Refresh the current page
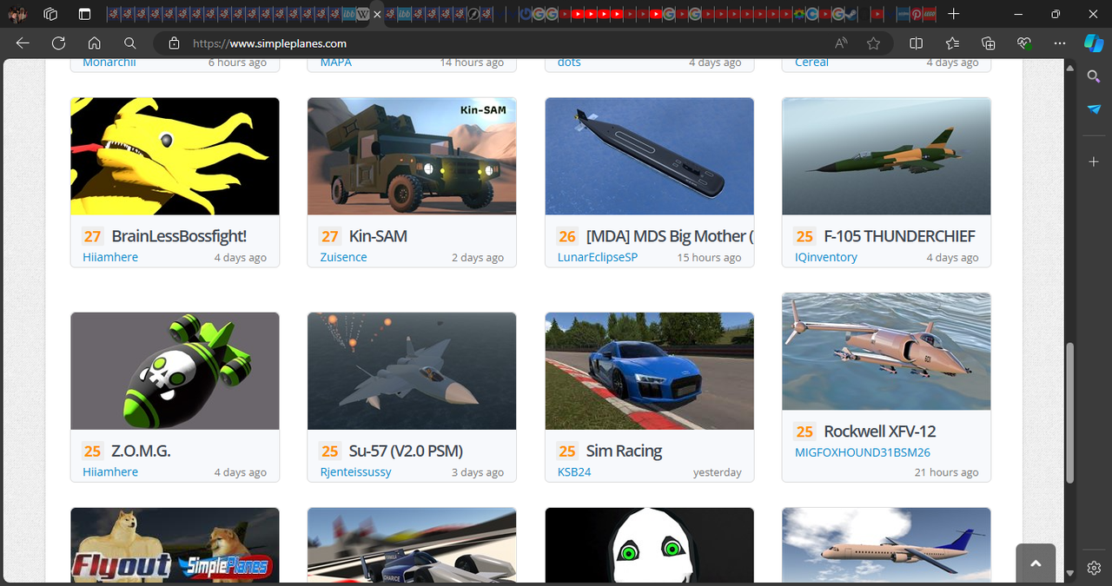Screen dimensions: 1112x586 coord(58,43)
